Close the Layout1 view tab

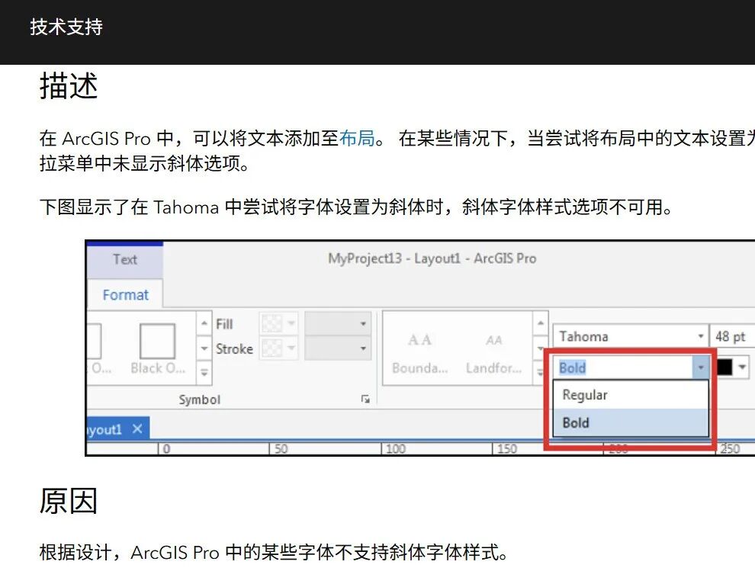tap(137, 428)
